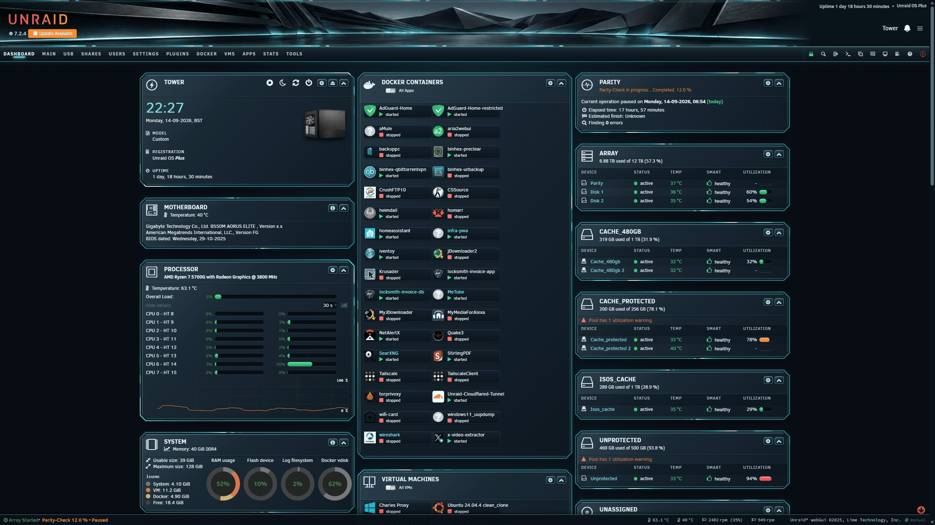The image size is (935, 525).
Task: Click the Update Available button
Action: pyautogui.click(x=53, y=34)
